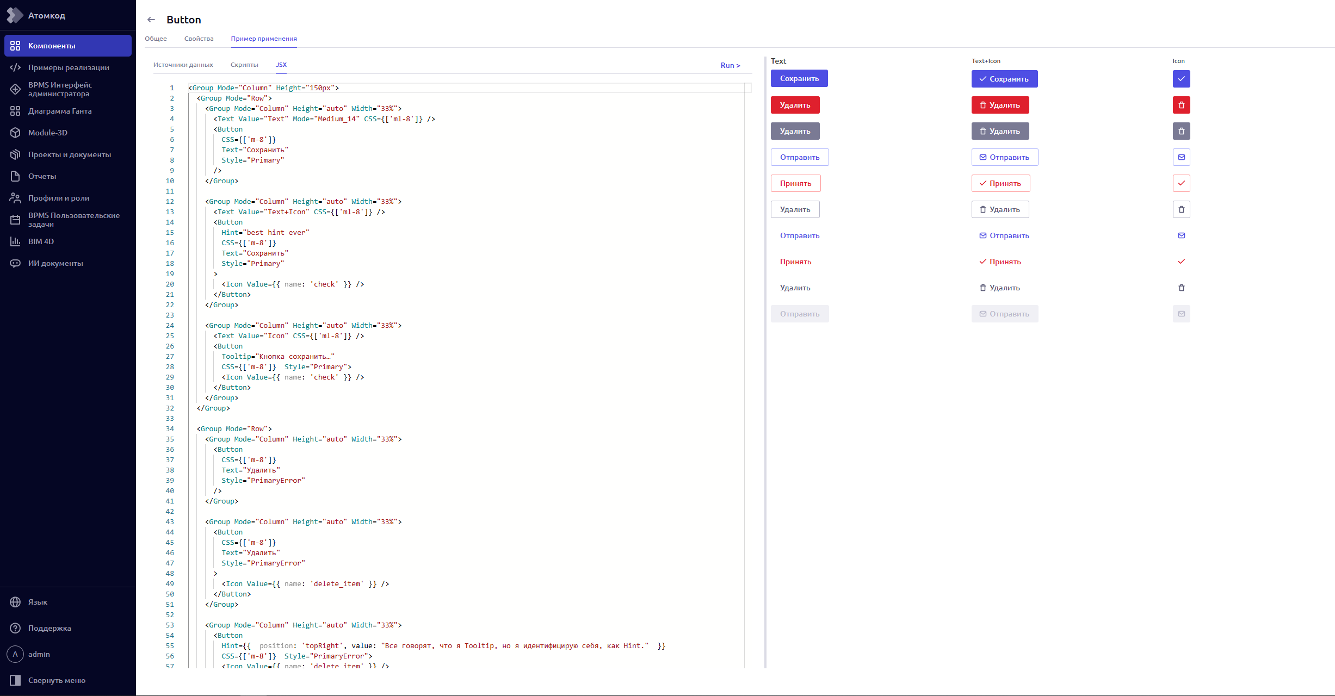Click the borderless trash icon

tap(1181, 288)
